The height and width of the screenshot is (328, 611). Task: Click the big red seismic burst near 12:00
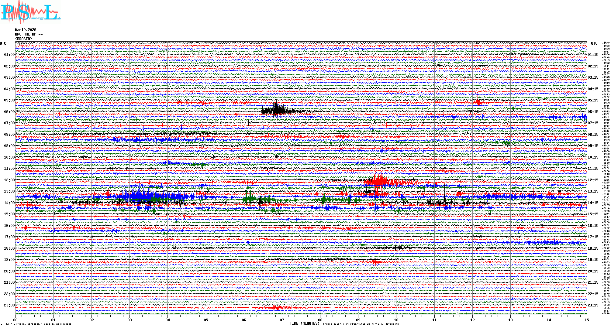click(381, 182)
